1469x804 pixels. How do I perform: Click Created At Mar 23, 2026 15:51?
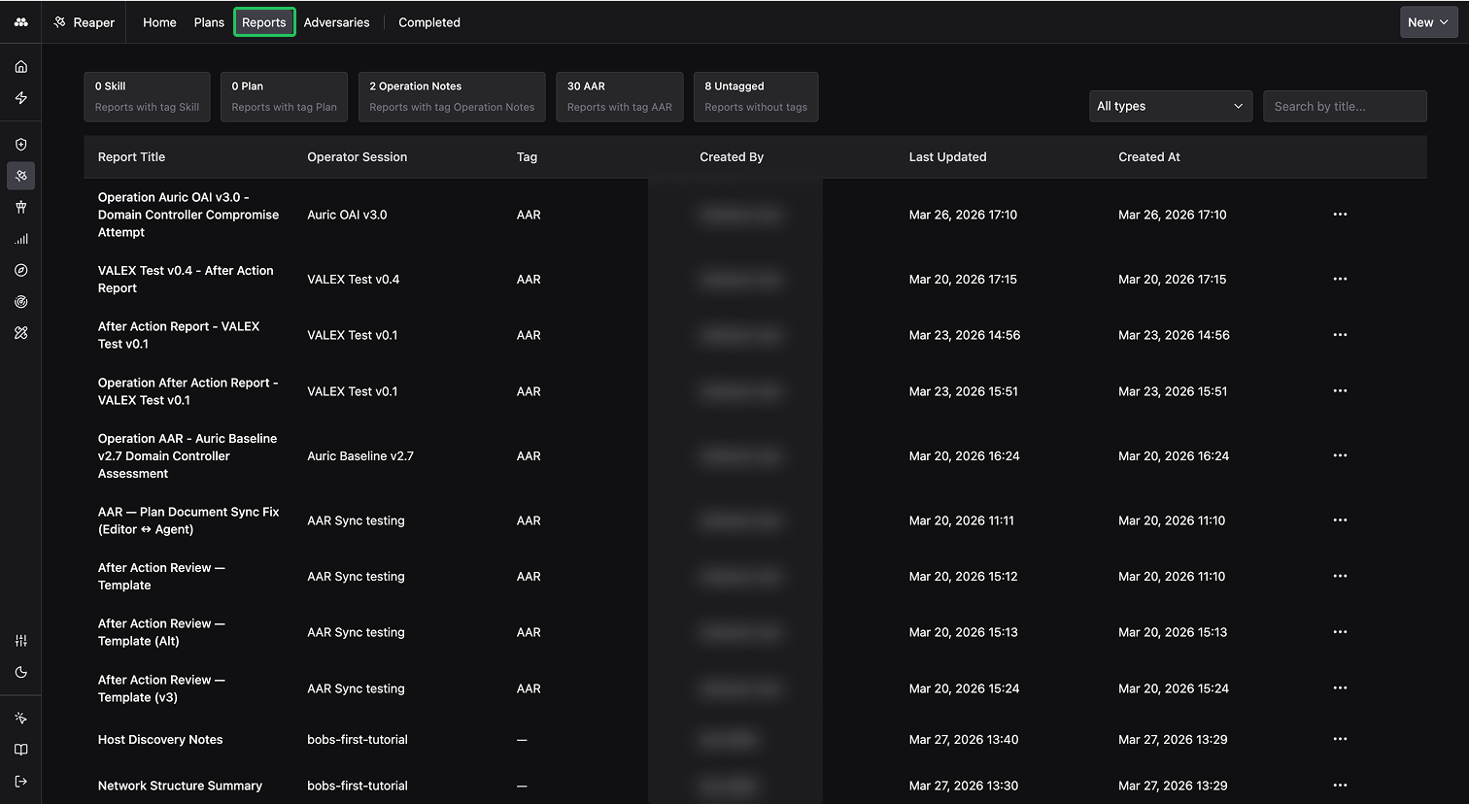tap(1173, 391)
